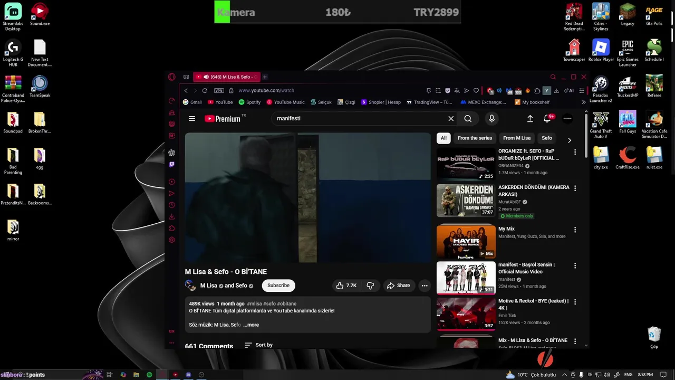
Task: Open YouTube notifications bell
Action: (x=547, y=119)
